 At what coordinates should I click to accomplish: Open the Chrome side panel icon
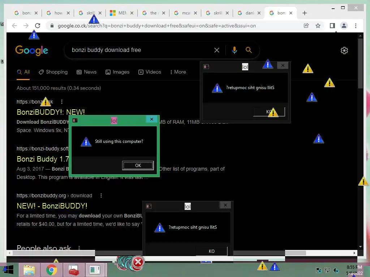click(x=332, y=26)
